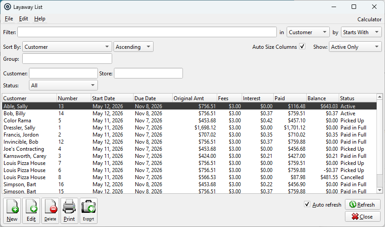This screenshot has width=385, height=227.
Task: Click the Export icon button
Action: (x=89, y=211)
